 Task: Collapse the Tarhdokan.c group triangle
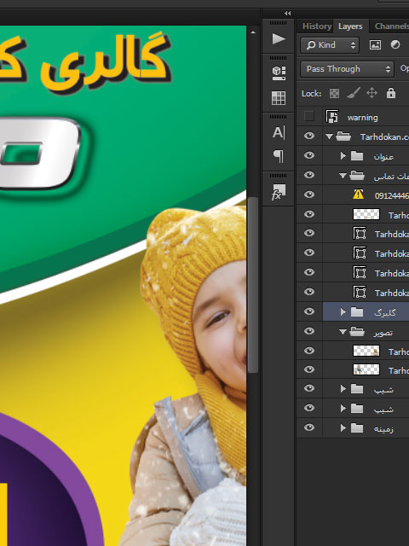(x=330, y=136)
